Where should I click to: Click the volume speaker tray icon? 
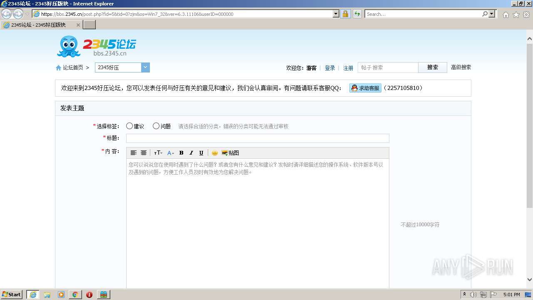click(x=473, y=295)
